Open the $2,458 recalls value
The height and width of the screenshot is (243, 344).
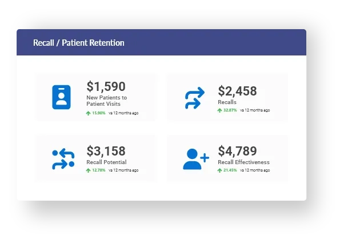[237, 91]
